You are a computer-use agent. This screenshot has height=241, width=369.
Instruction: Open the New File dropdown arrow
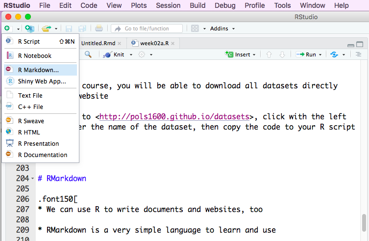click(18, 29)
